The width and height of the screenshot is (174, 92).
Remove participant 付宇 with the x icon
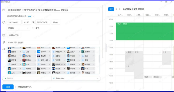(x=94, y=69)
